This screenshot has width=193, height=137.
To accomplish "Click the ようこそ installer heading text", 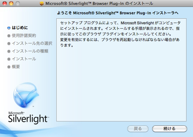I will pyautogui.click(x=118, y=13).
